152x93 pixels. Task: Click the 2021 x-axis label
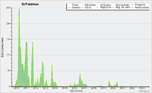point(123,88)
